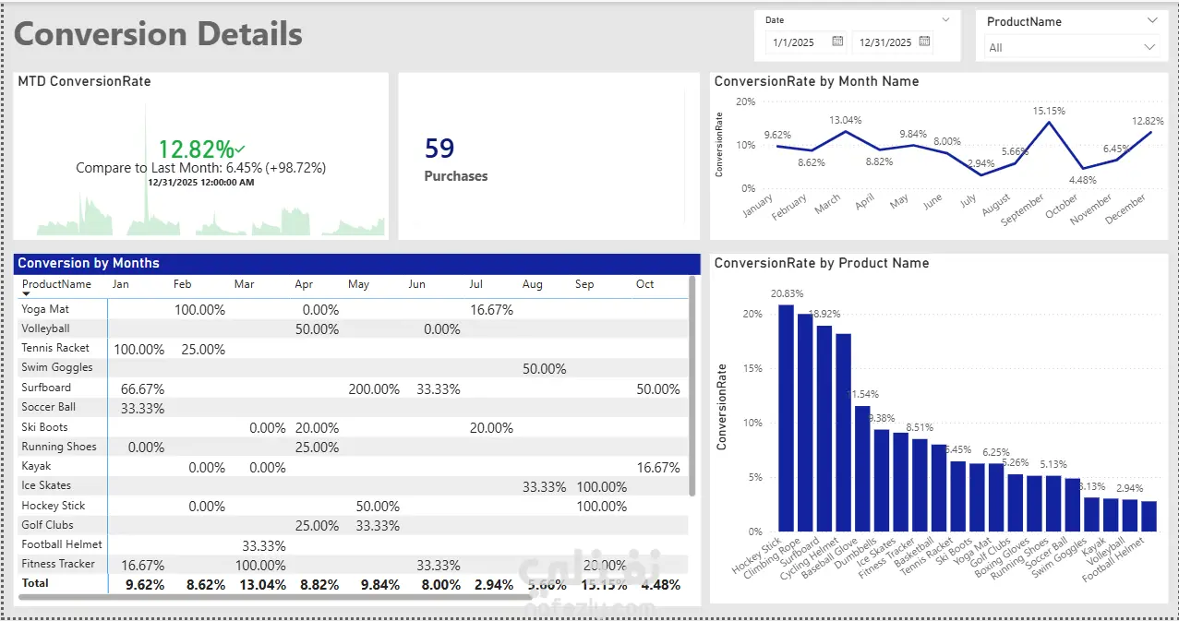
Task: Select the Hockey Stick row label
Action: point(53,506)
